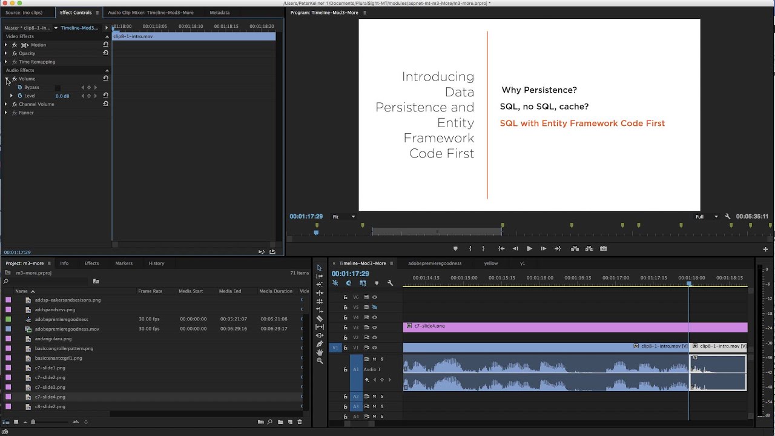Image resolution: width=775 pixels, height=436 pixels.
Task: Open Program monitor wrench settings
Action: click(x=728, y=216)
